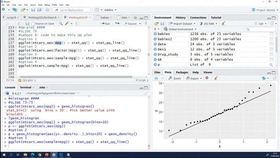Open the R Script file type dropdown
The image size is (280, 158).
pos(142,80)
